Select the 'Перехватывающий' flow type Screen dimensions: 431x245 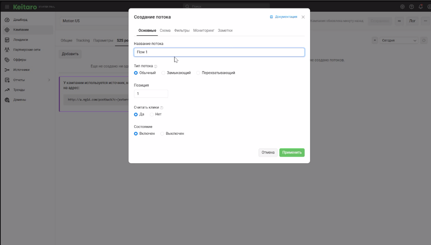pyautogui.click(x=198, y=73)
